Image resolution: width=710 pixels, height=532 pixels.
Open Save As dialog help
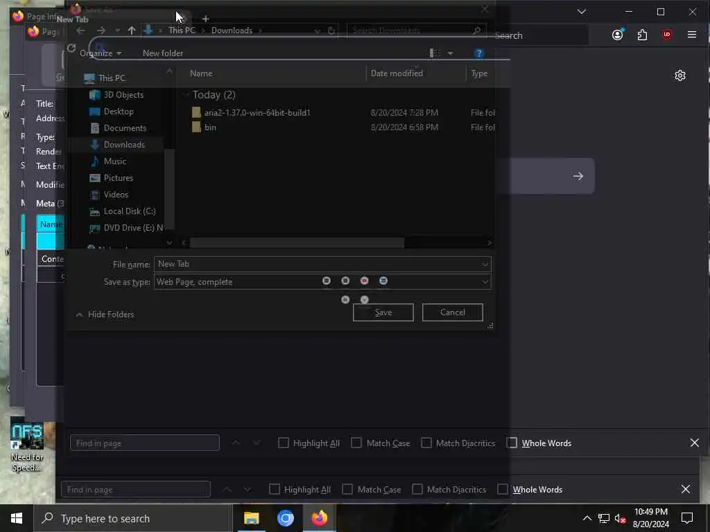point(478,53)
